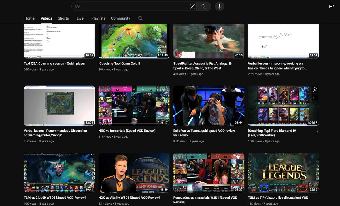Open Text Q&A Coaching session video title
Viewport: 340px width, 206px height.
click(x=54, y=64)
